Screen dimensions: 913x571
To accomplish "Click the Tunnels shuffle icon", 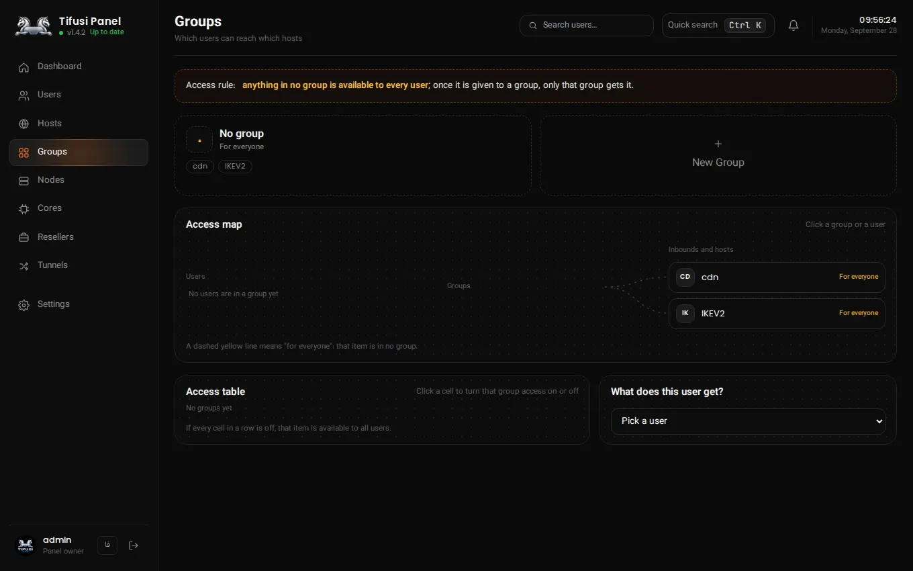I will pos(23,266).
